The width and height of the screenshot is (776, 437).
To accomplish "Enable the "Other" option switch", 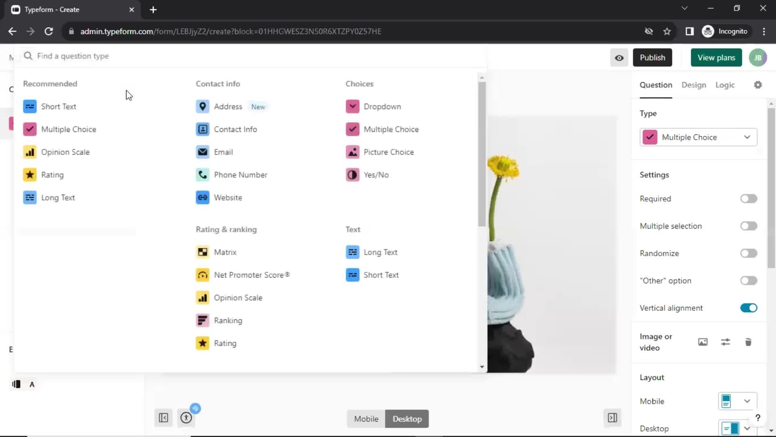I will pos(749,281).
